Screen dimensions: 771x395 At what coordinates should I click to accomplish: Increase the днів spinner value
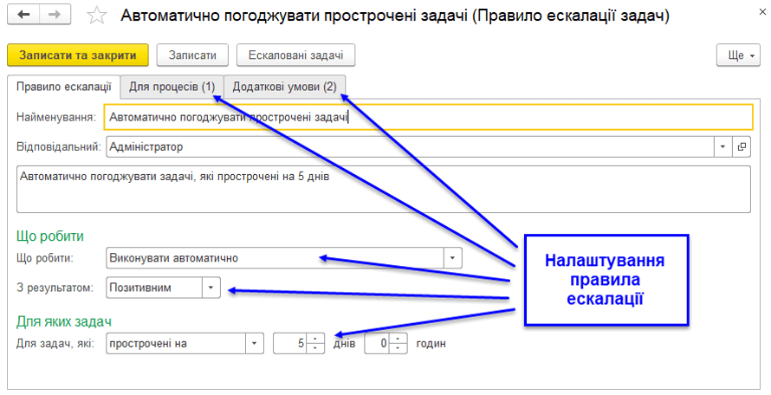point(316,340)
